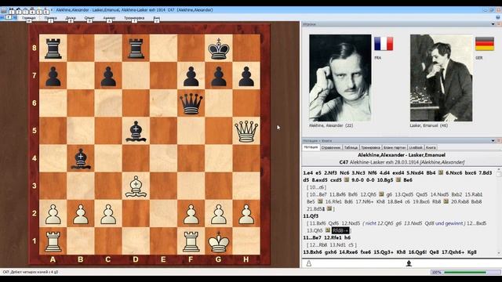Click variation move 10...c6
This screenshot has width=502, height=282.
[x=316, y=187]
